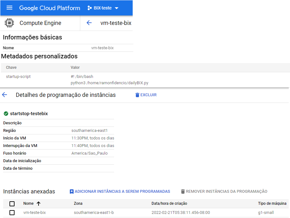Image resolution: width=290 pixels, height=218 pixels.
Task: Click green status check beside startstop-testebix
Action: click(x=6, y=114)
